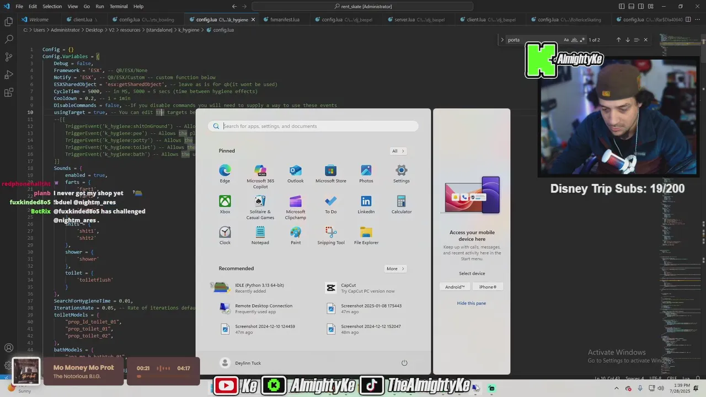This screenshot has width=706, height=397.
Task: Launch Microsoft Clipchamp
Action: pos(295,207)
